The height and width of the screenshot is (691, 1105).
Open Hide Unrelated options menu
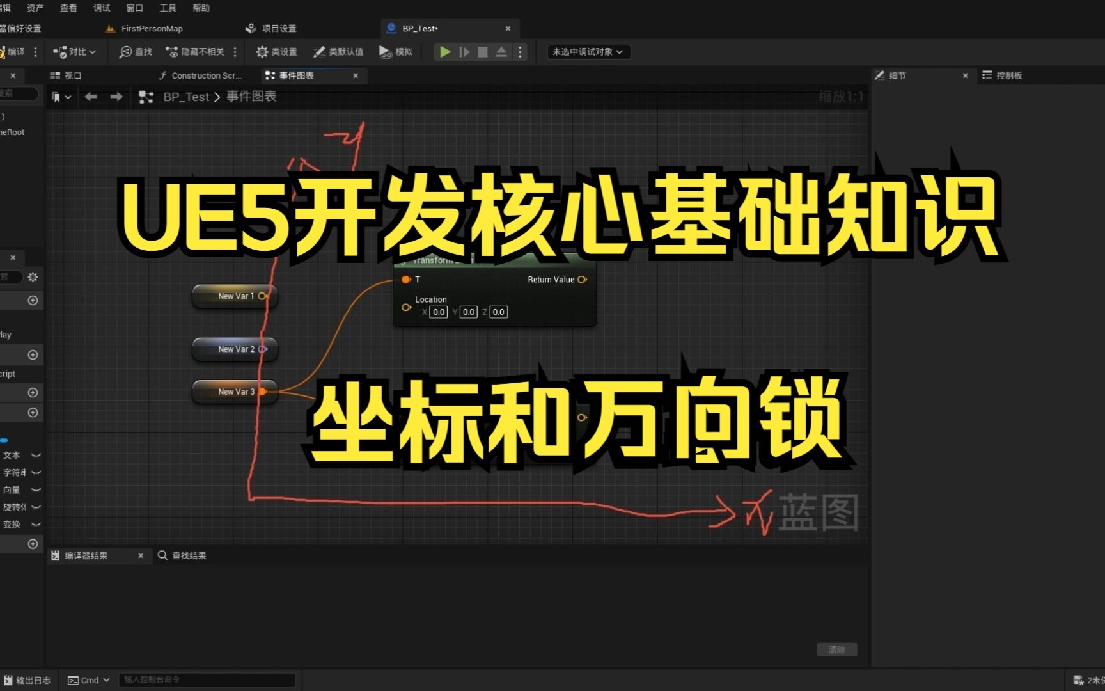click(235, 52)
